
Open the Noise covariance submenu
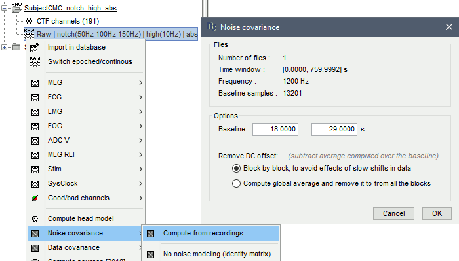(85, 234)
